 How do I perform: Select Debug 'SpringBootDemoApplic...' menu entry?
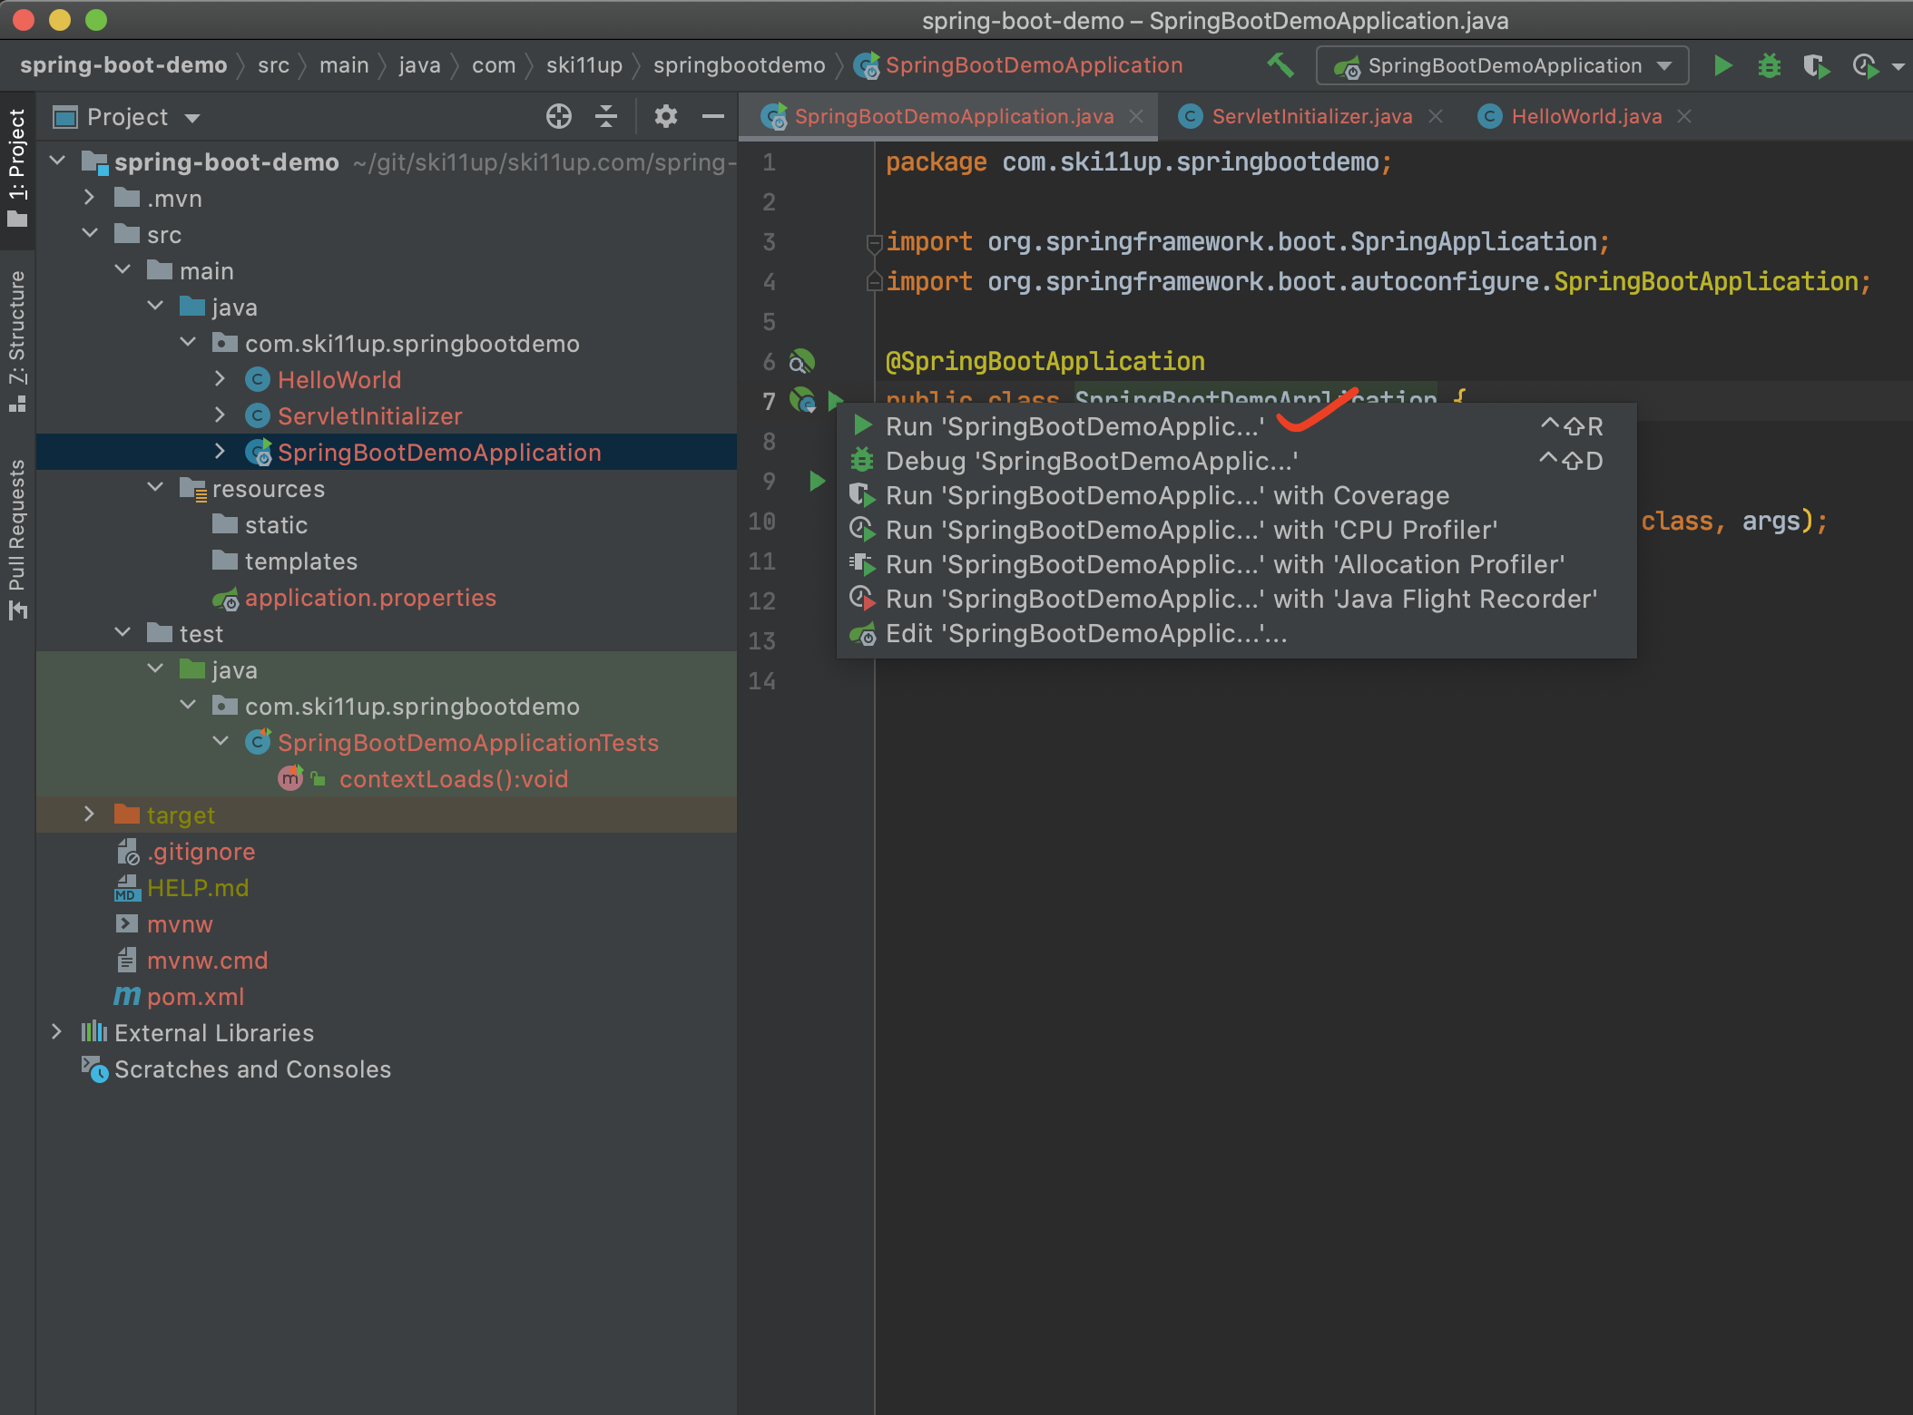coord(1090,461)
